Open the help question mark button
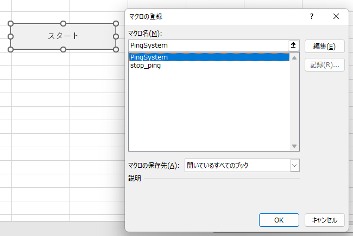 pyautogui.click(x=312, y=16)
